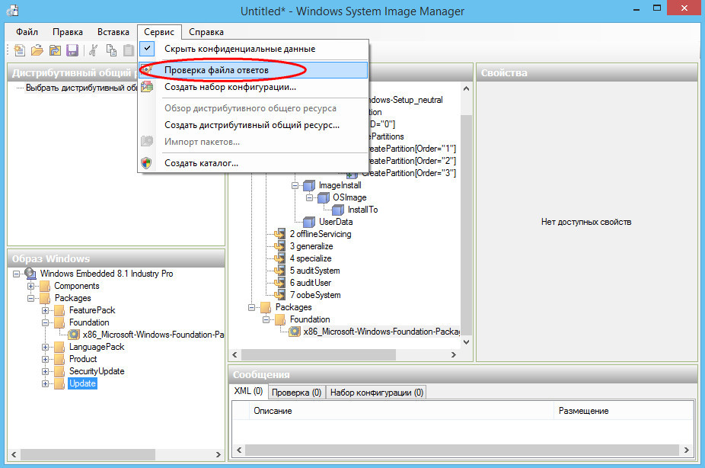Click the Select Windows Image toolbar icon

click(55, 50)
